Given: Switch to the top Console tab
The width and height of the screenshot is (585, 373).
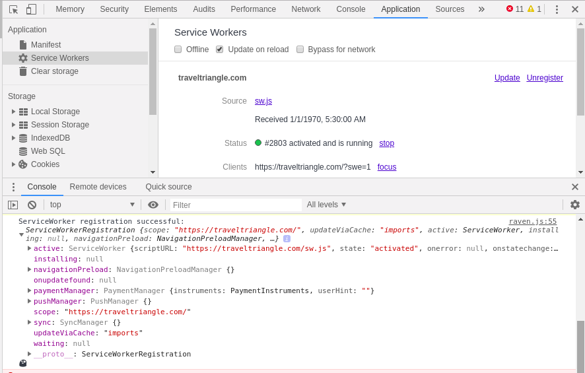Looking at the screenshot, I should point(351,9).
